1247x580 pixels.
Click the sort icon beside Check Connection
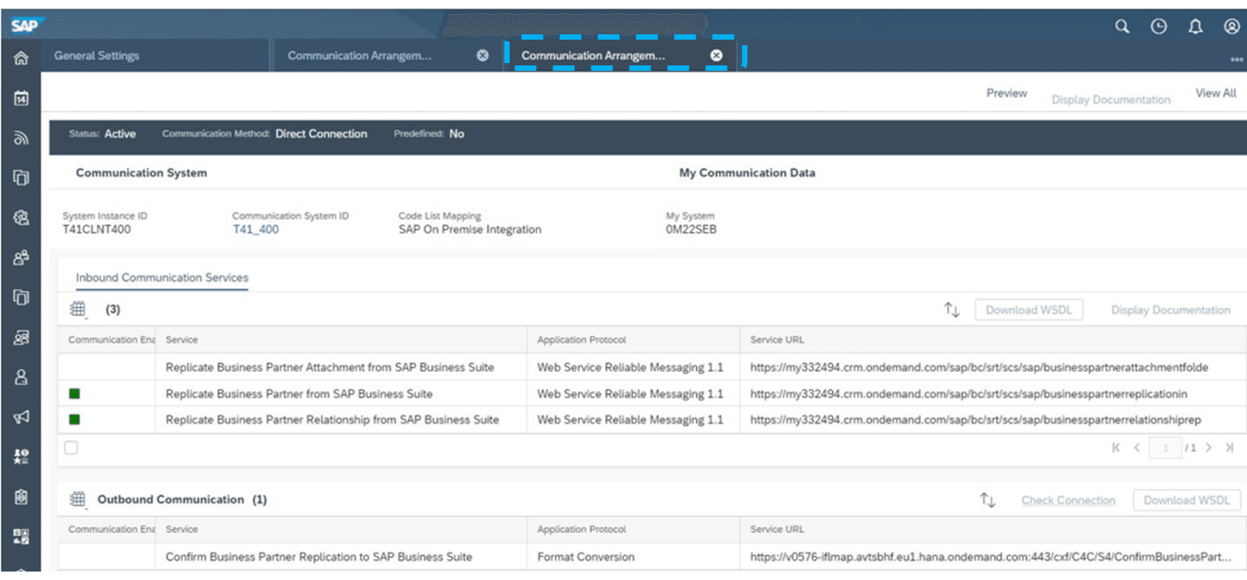click(987, 500)
